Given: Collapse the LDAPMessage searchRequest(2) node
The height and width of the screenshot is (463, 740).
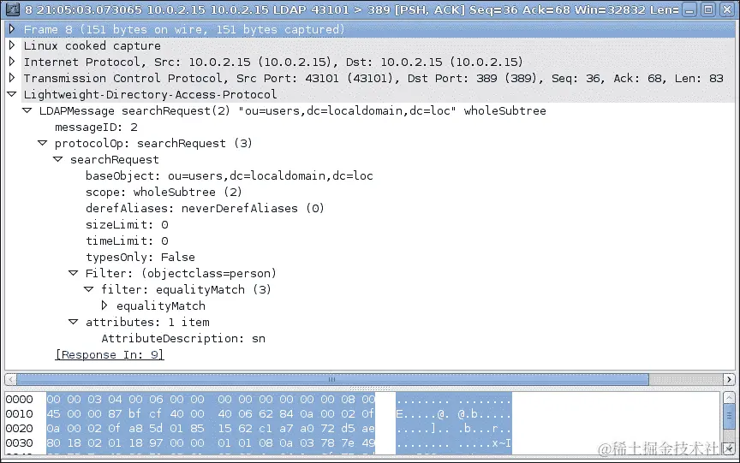Looking at the screenshot, I should tap(27, 110).
